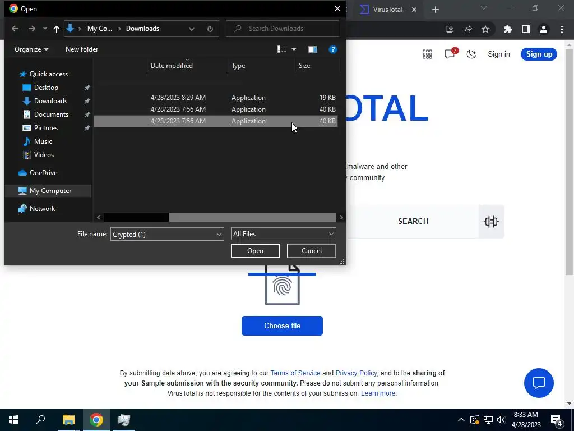Select Network in the sidebar

[x=42, y=209]
